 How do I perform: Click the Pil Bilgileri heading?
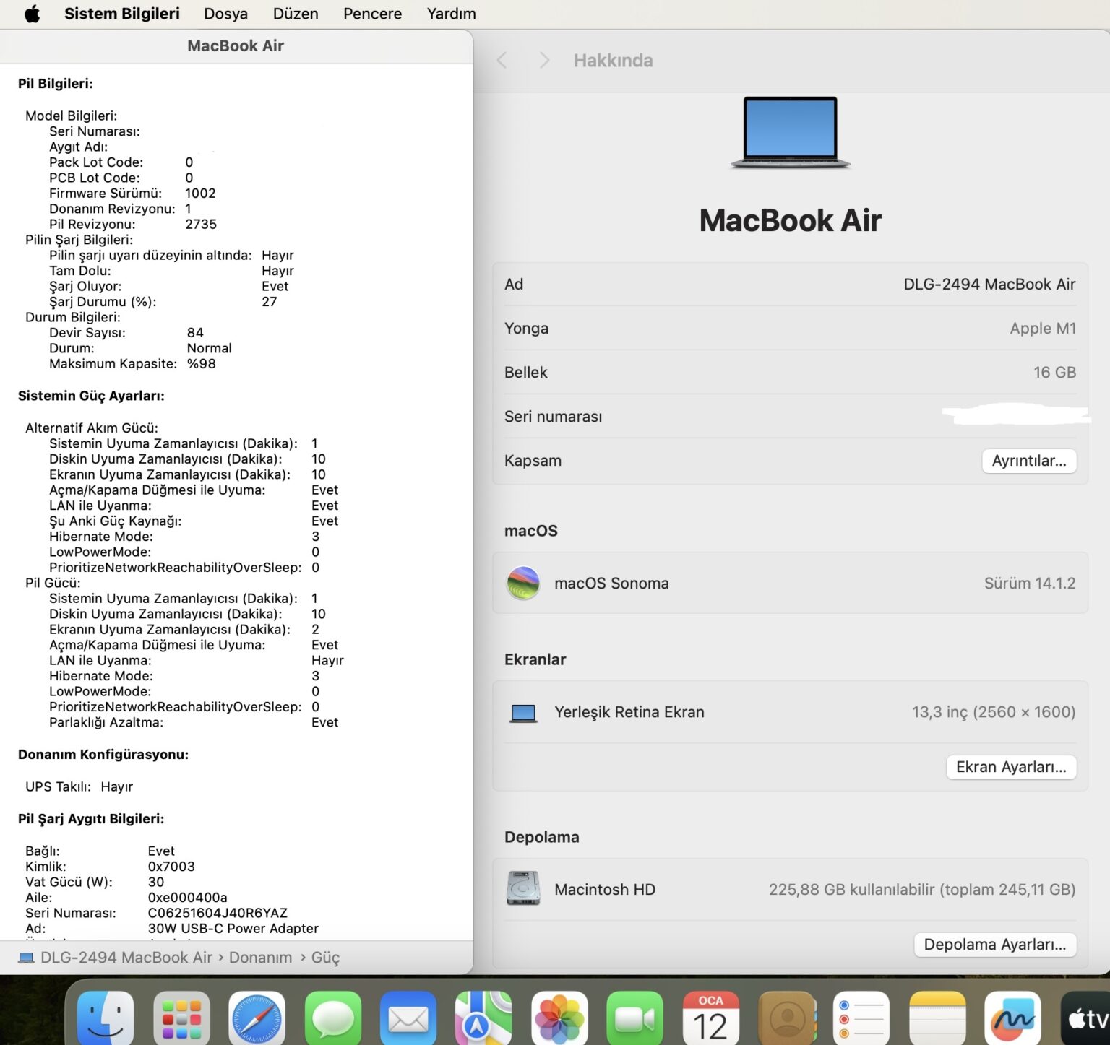pos(56,84)
